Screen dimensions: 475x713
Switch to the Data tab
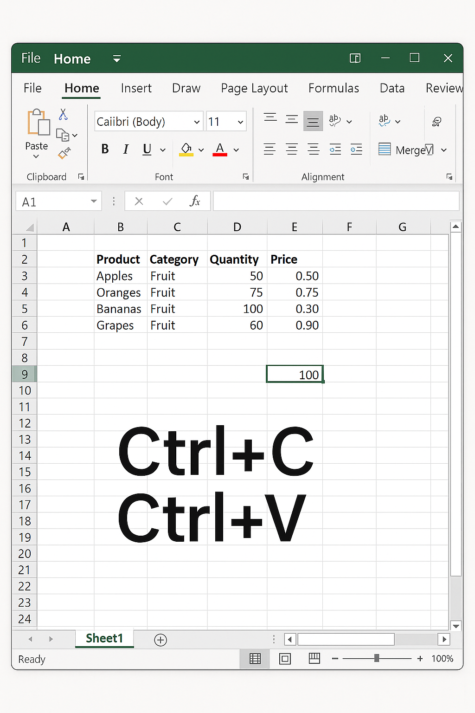pos(392,88)
